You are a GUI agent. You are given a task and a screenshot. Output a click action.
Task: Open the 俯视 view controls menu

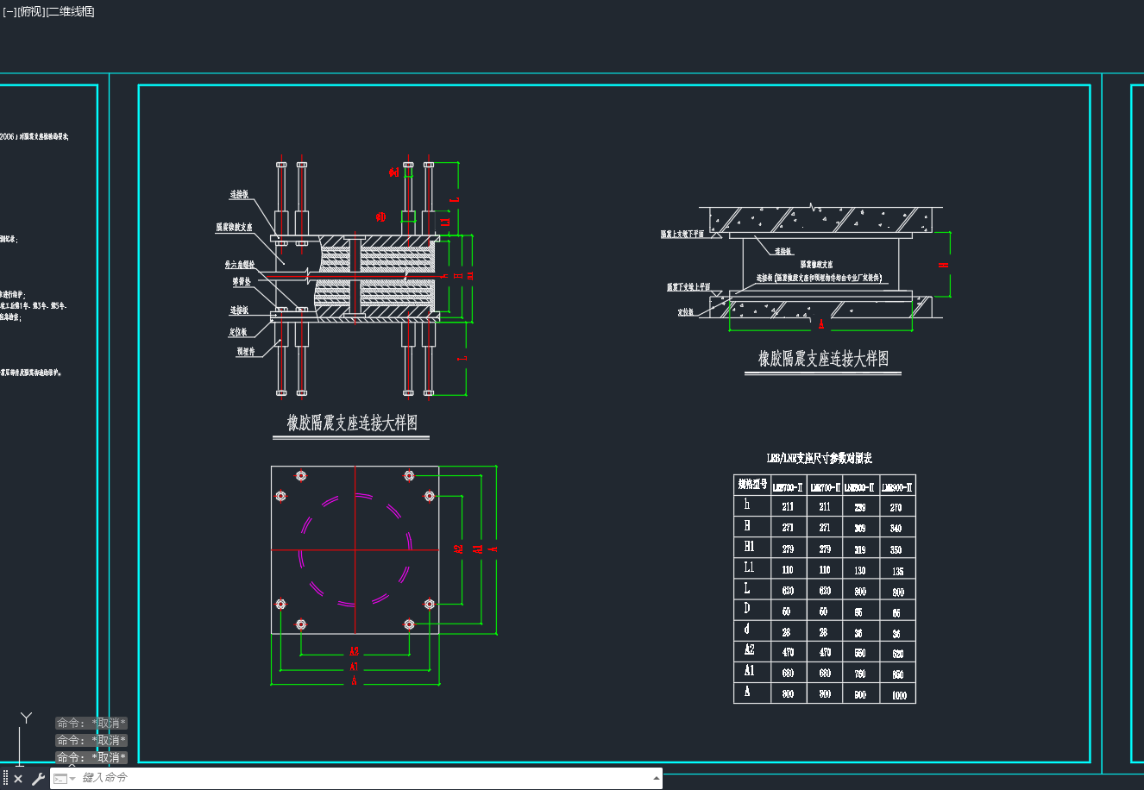point(31,11)
